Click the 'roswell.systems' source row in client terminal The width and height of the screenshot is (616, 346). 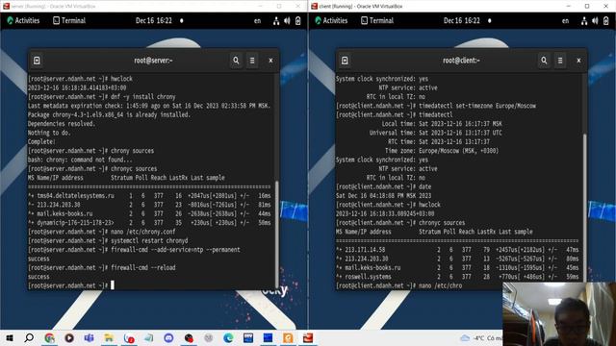(457, 277)
